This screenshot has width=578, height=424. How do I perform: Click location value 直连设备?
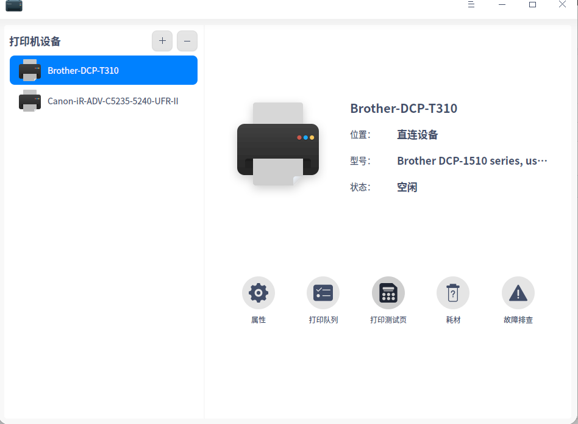(x=417, y=135)
